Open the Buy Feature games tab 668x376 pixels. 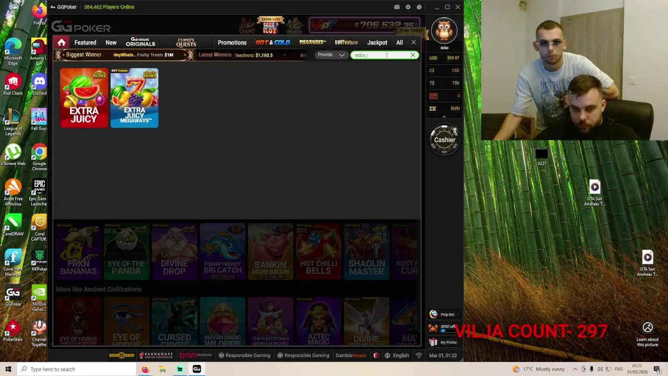coord(347,42)
